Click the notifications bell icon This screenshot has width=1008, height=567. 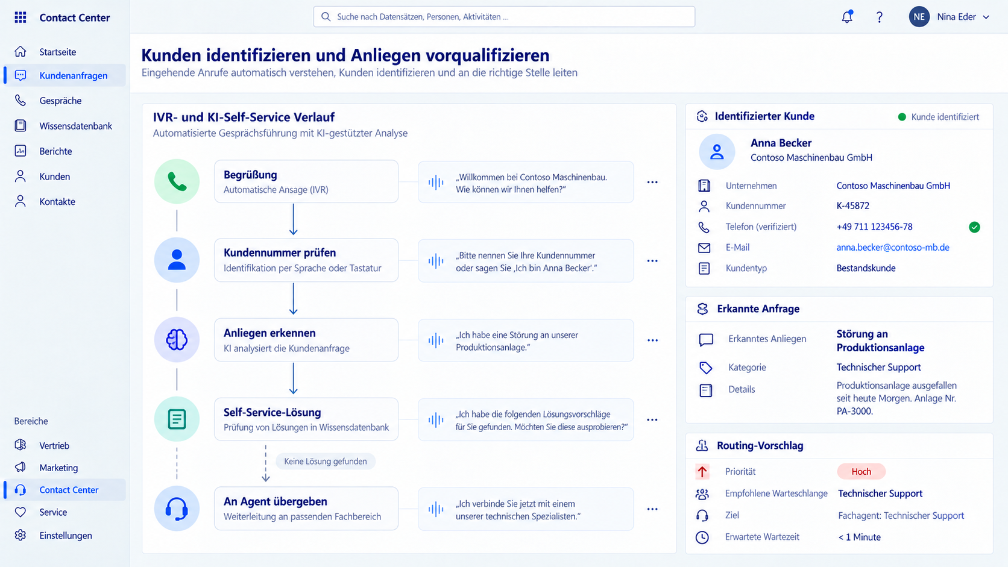tap(847, 17)
